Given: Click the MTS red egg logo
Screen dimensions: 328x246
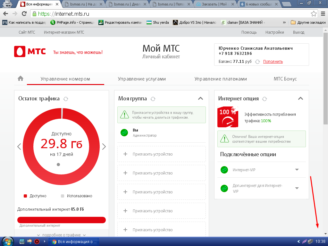Looking at the screenshot, I should point(20,52).
